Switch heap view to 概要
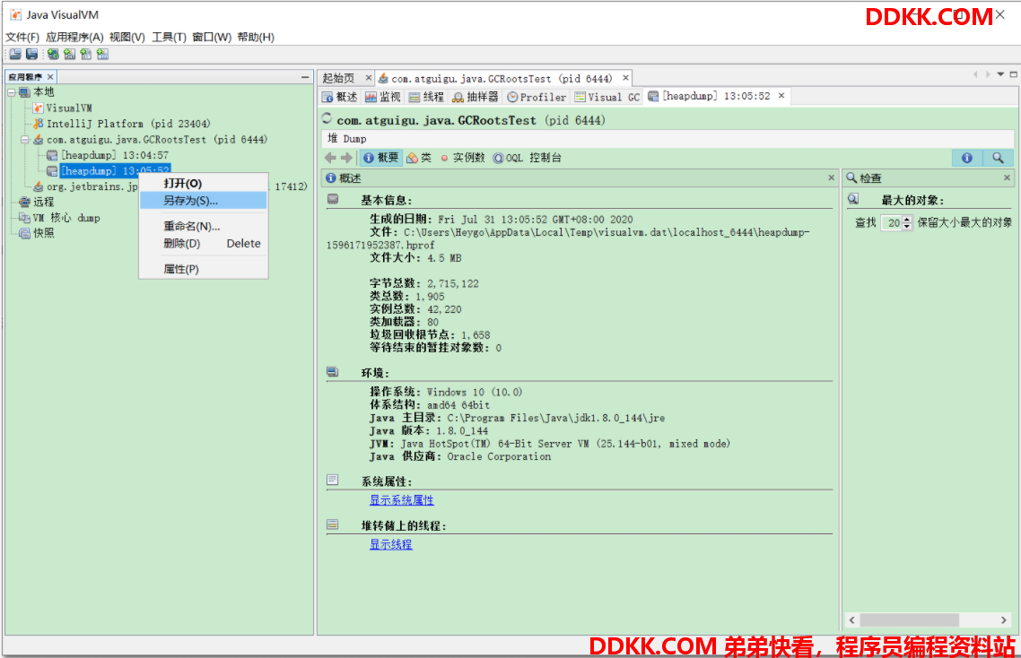This screenshot has width=1021, height=658. click(381, 158)
